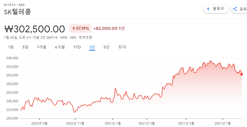Click the 2021년 7월 x-axis label
The height and width of the screenshot is (127, 247).
pyautogui.click(x=223, y=124)
